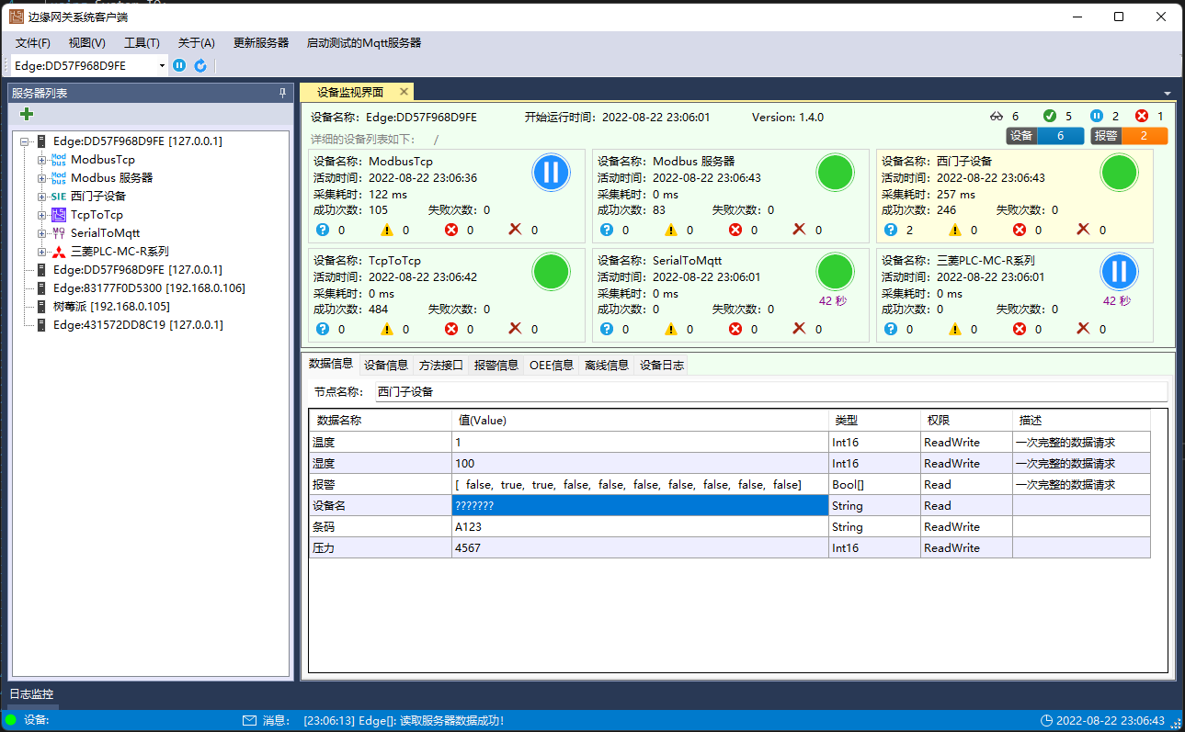Click the pause icon in top toolbar
1185x732 pixels.
179,65
